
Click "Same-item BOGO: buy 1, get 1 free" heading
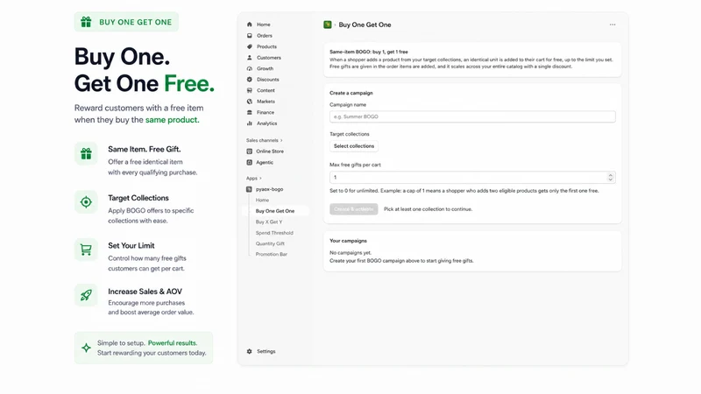click(x=369, y=52)
